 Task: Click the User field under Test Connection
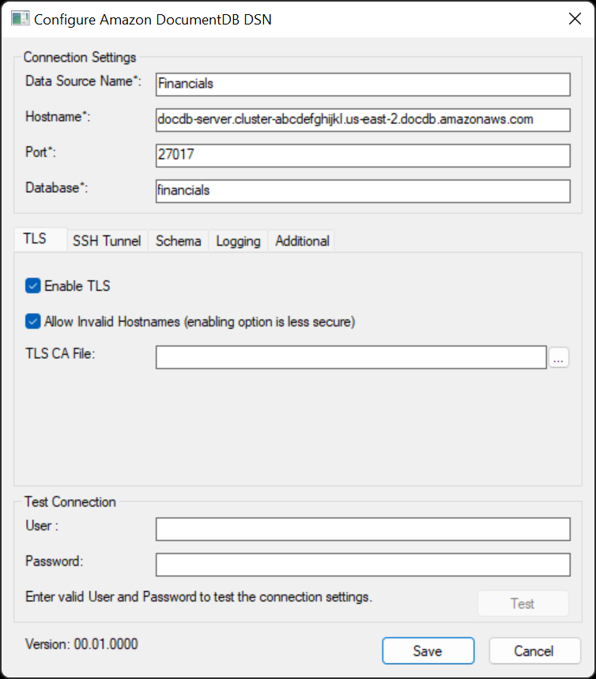[363, 529]
